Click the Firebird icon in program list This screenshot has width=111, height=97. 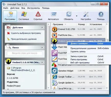point(54,41)
